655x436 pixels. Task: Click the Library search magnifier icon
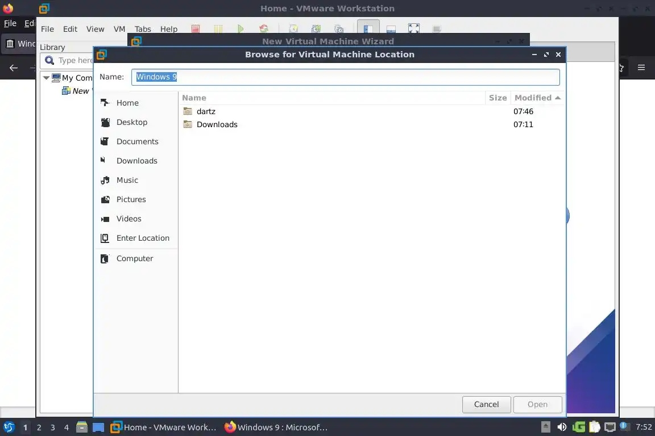click(x=49, y=61)
